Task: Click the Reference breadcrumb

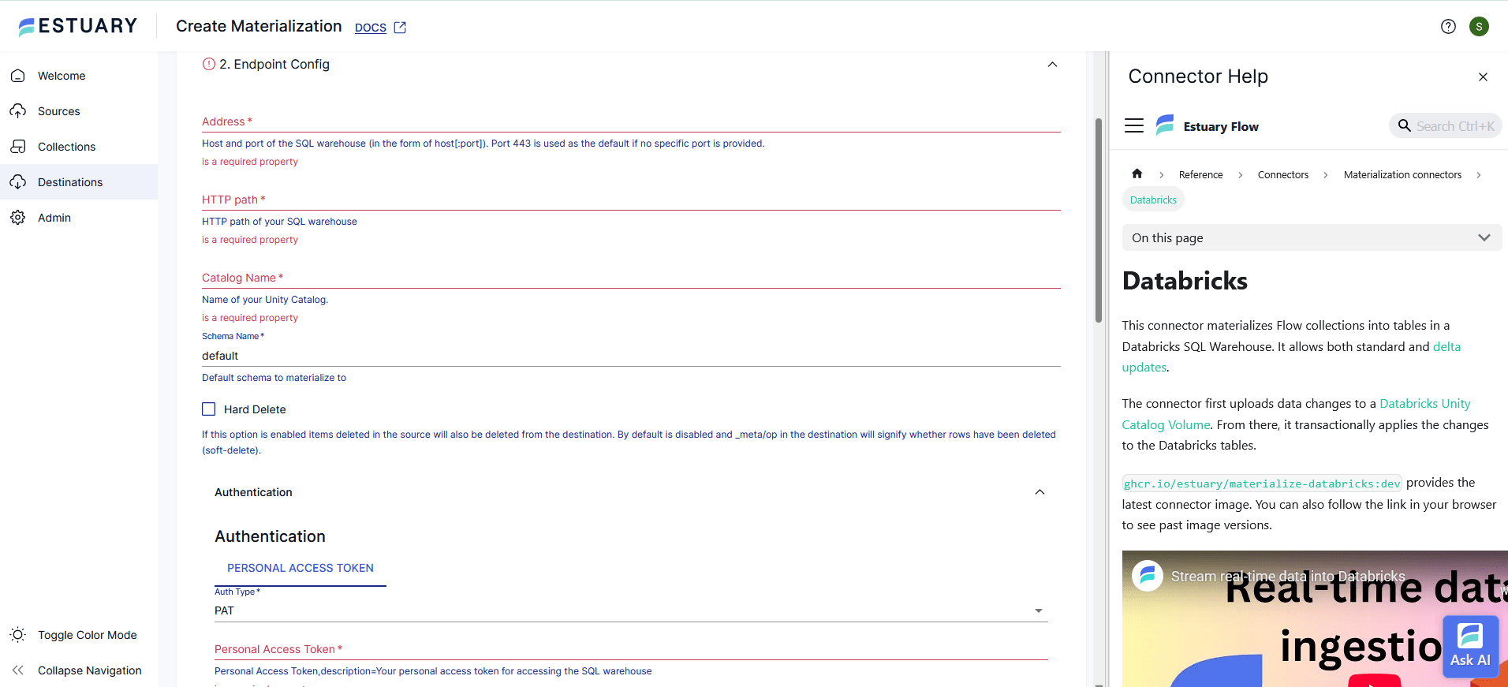Action: [x=1200, y=175]
